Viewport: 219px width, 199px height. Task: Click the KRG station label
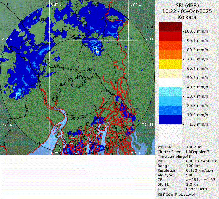click(94, 5)
